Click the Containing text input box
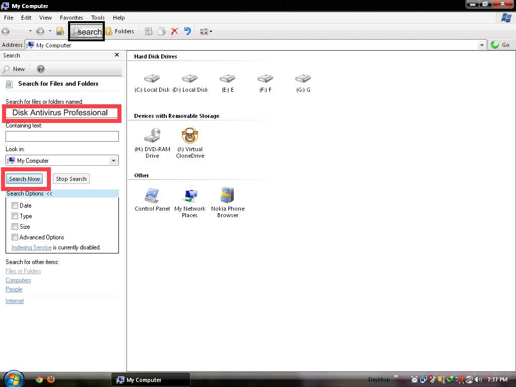516x387 pixels. click(x=62, y=136)
